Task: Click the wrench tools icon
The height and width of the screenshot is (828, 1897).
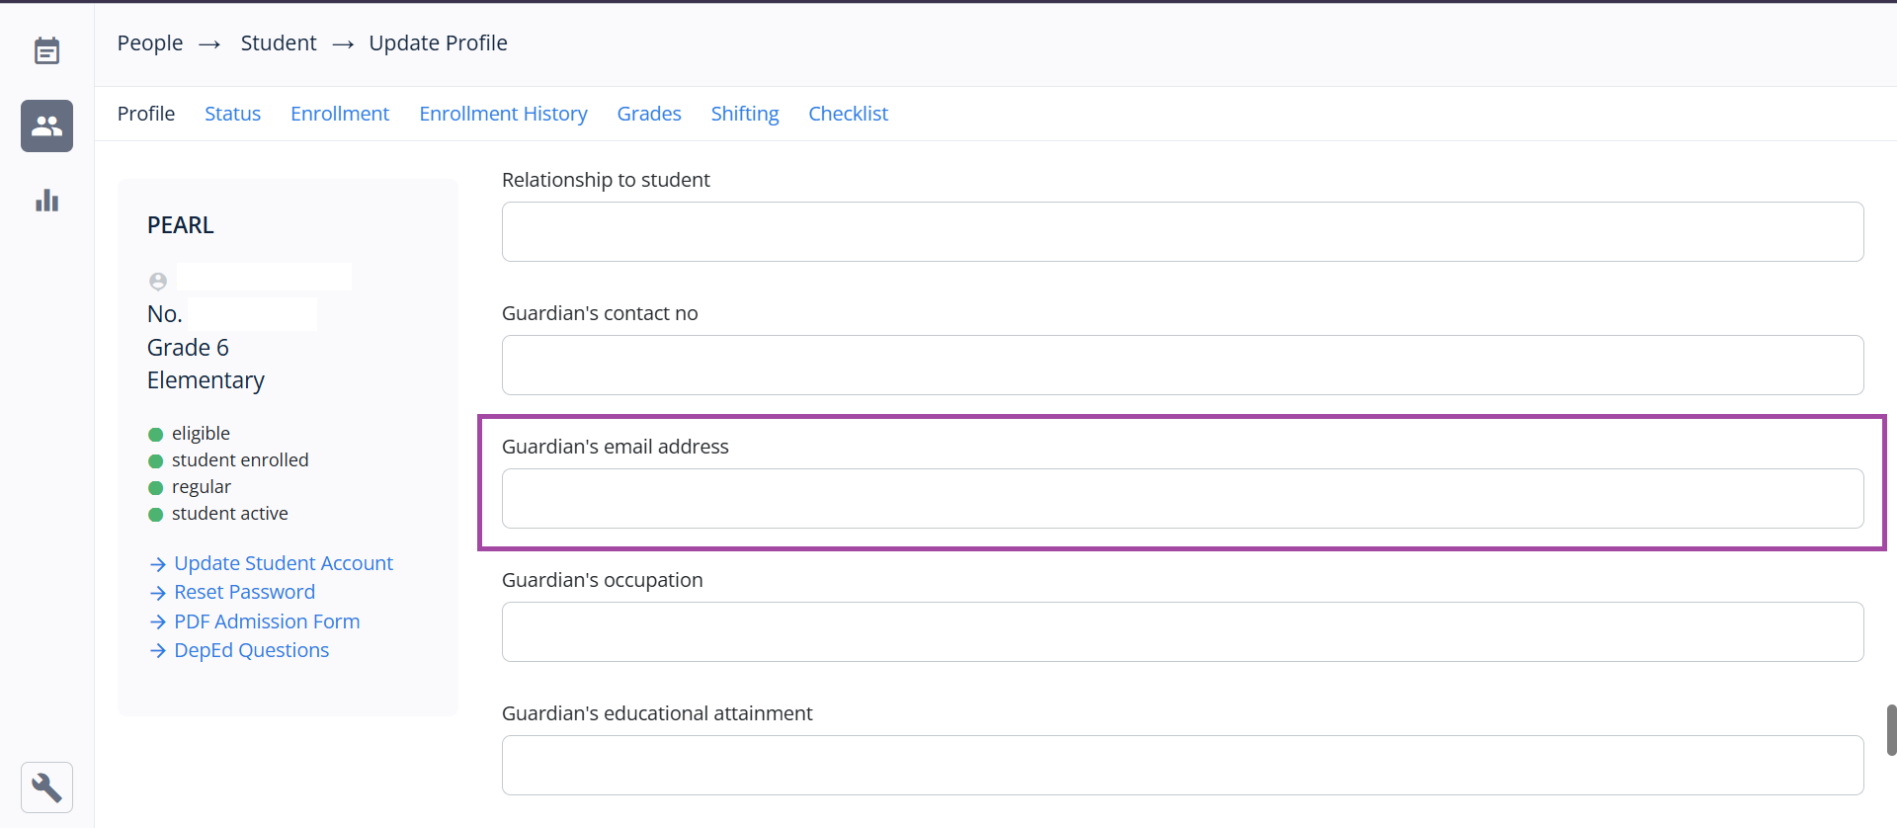Action: tap(46, 787)
